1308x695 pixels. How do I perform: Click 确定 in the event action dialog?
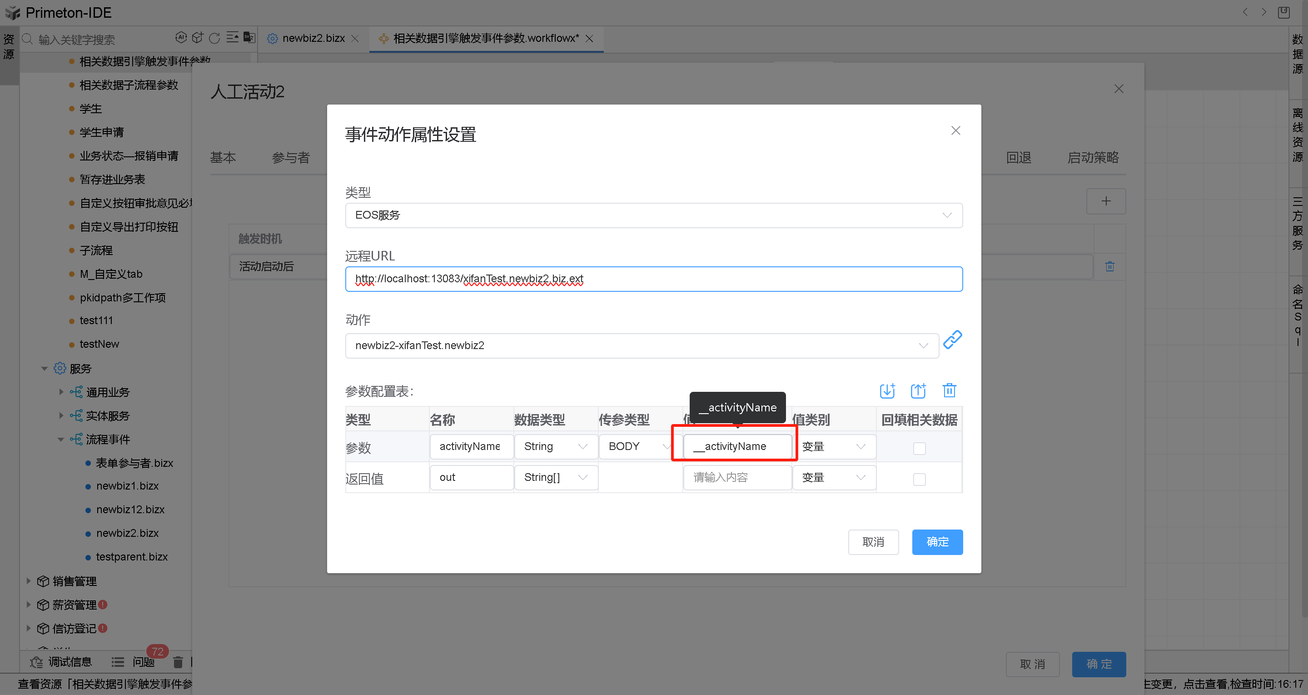(x=937, y=542)
